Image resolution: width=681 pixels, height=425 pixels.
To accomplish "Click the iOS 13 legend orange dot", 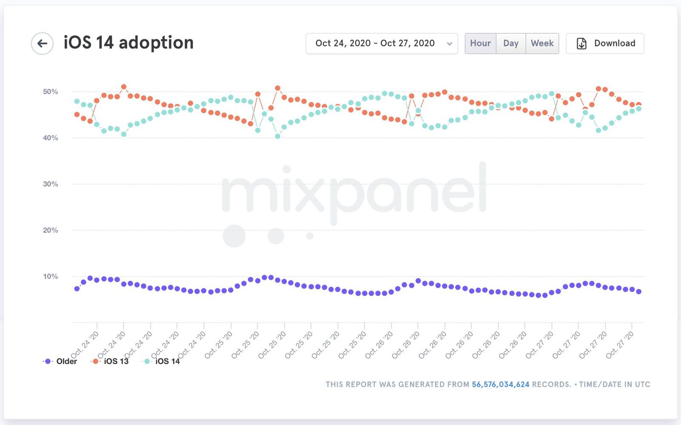I will click(95, 361).
